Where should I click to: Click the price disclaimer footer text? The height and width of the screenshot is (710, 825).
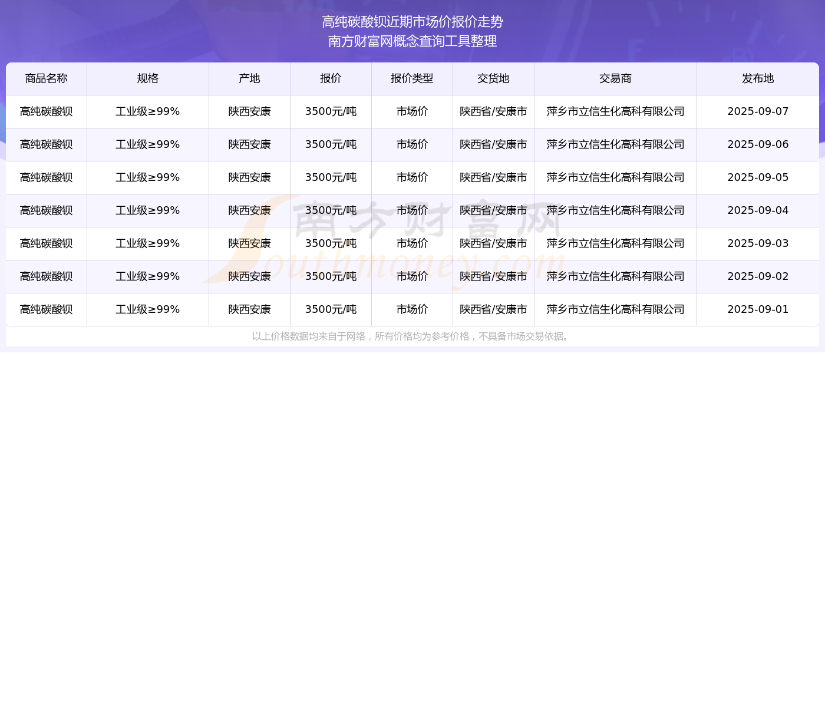(411, 336)
